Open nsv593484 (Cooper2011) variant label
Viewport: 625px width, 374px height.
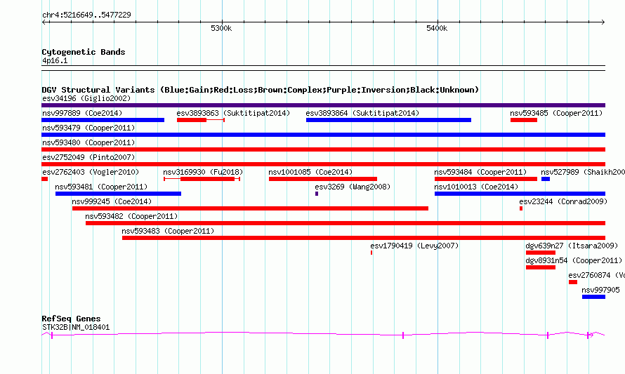(x=480, y=172)
